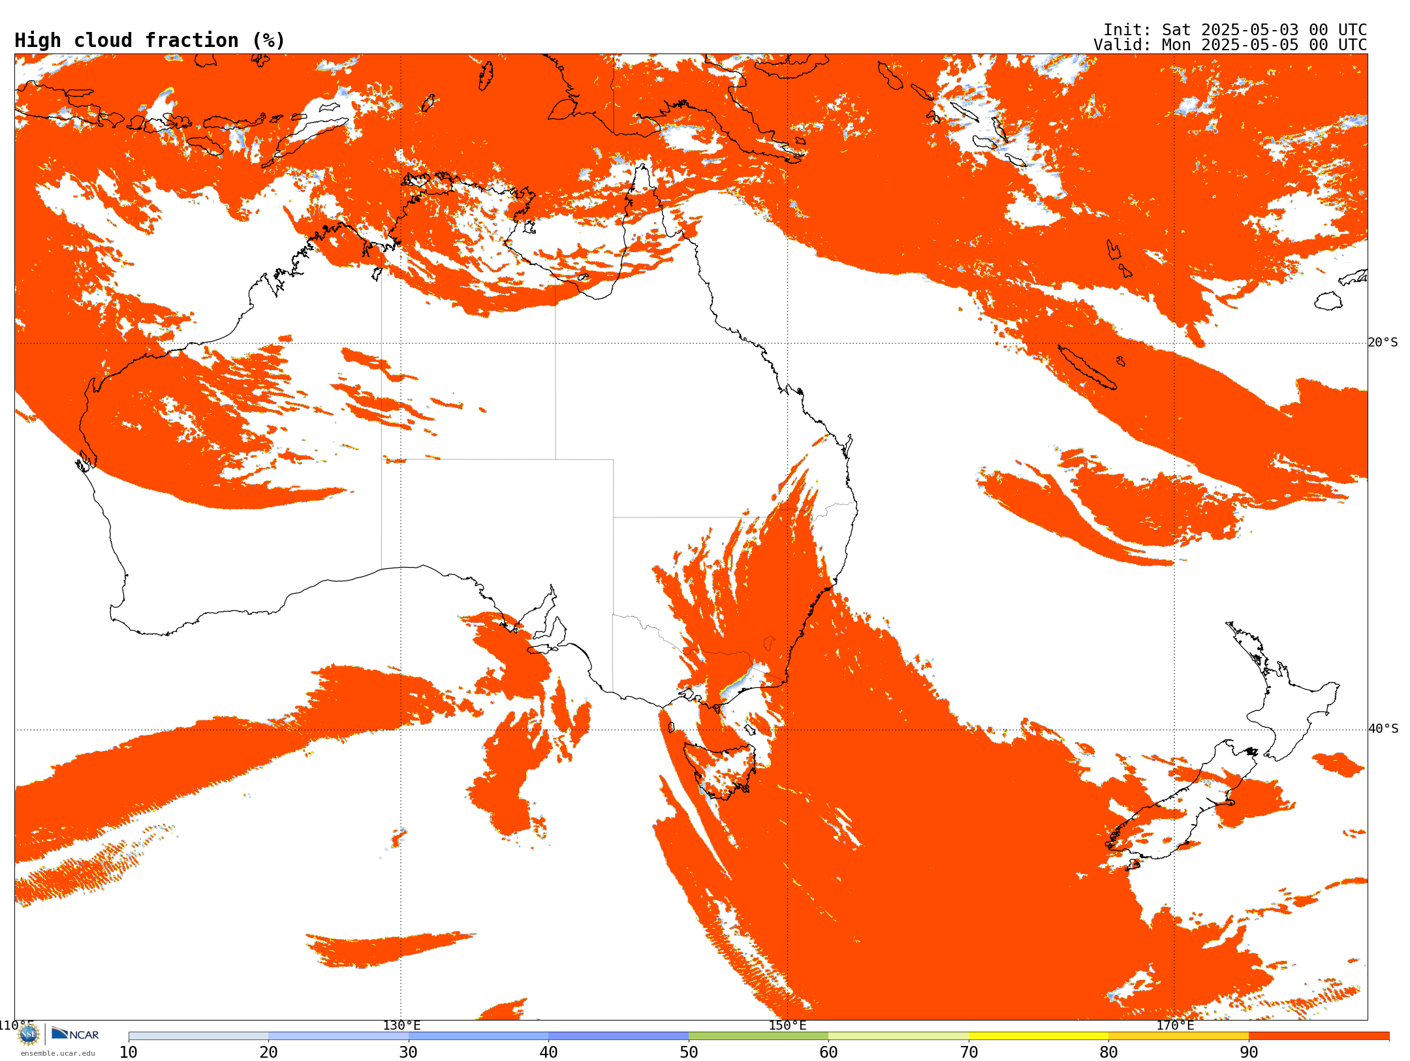Viewport: 1410px width, 1061px height.
Task: Click the blue 30-40 colorbar segment
Action: pyautogui.click(x=478, y=1036)
